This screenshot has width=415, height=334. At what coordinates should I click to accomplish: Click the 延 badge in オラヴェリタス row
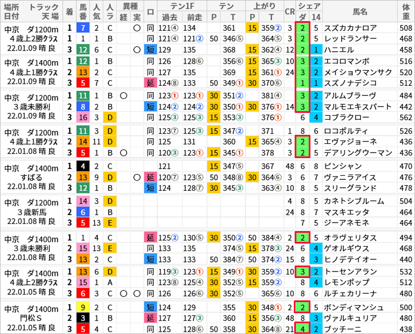click(150, 238)
